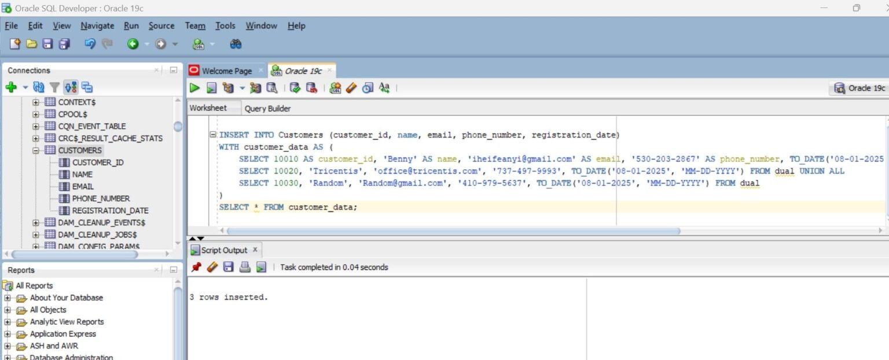This screenshot has height=360, width=889.
Task: Open SQL History using the clock icon
Action: pos(368,88)
